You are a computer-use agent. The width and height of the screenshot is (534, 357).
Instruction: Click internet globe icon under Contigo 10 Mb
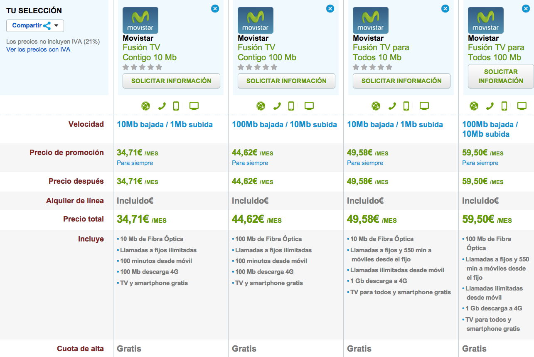[x=145, y=106]
